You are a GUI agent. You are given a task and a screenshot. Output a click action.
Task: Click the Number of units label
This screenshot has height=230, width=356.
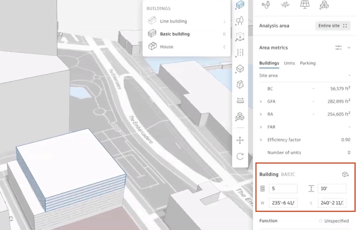click(284, 152)
